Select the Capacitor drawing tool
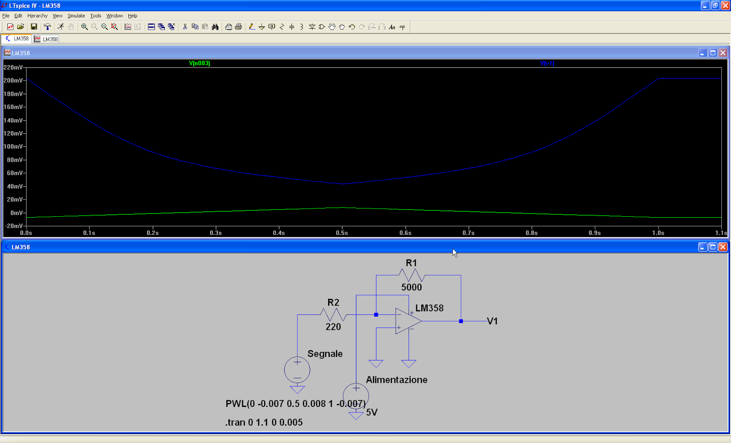This screenshot has height=443, width=731. 291,27
